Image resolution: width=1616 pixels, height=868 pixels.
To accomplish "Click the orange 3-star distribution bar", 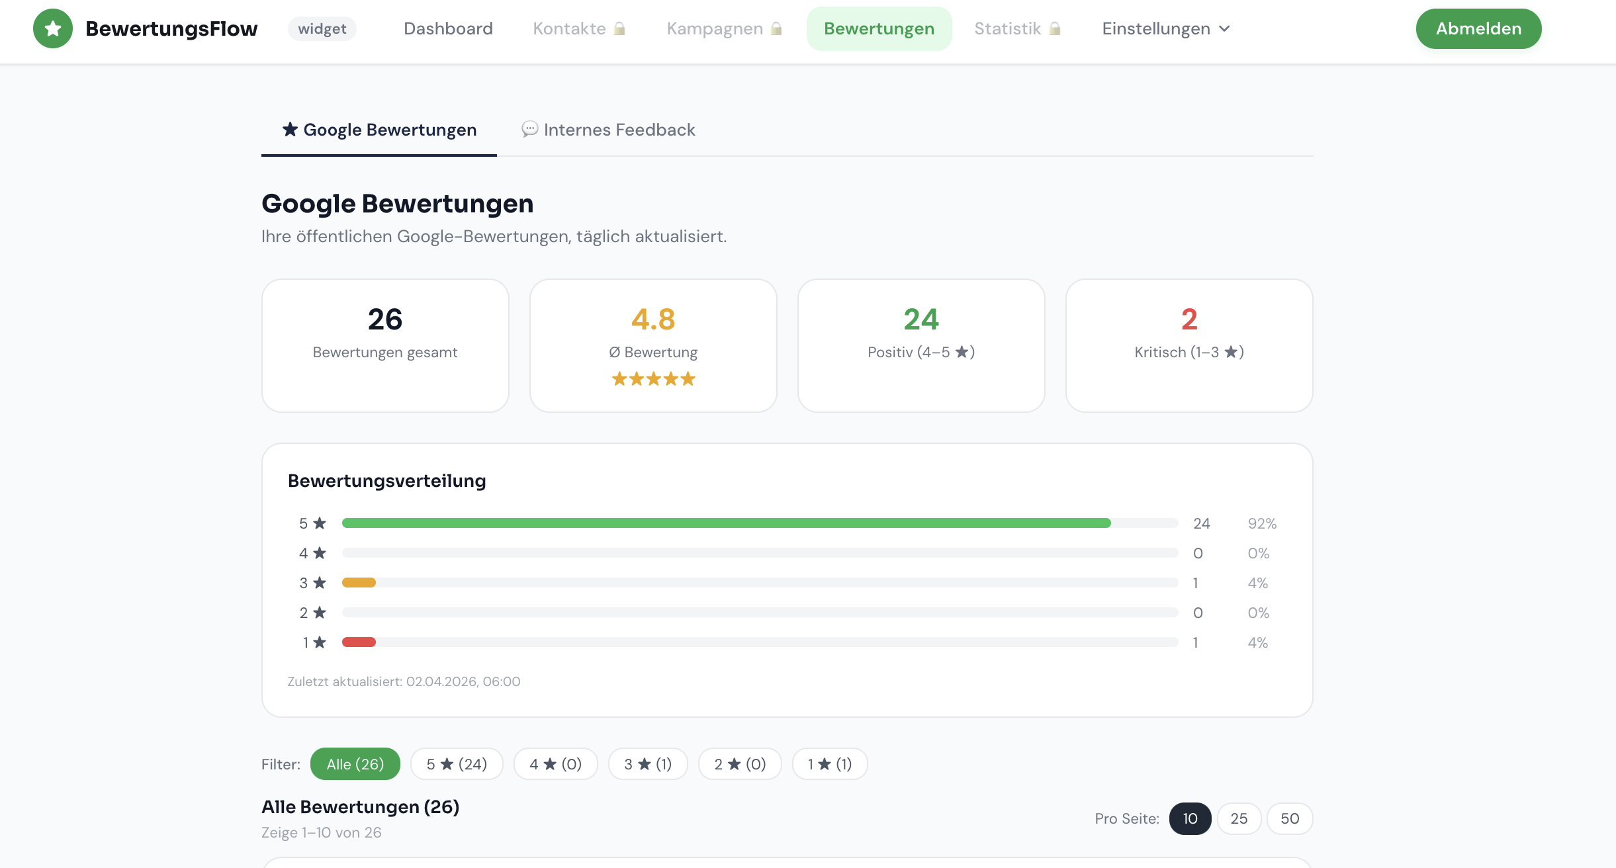I will point(359,583).
